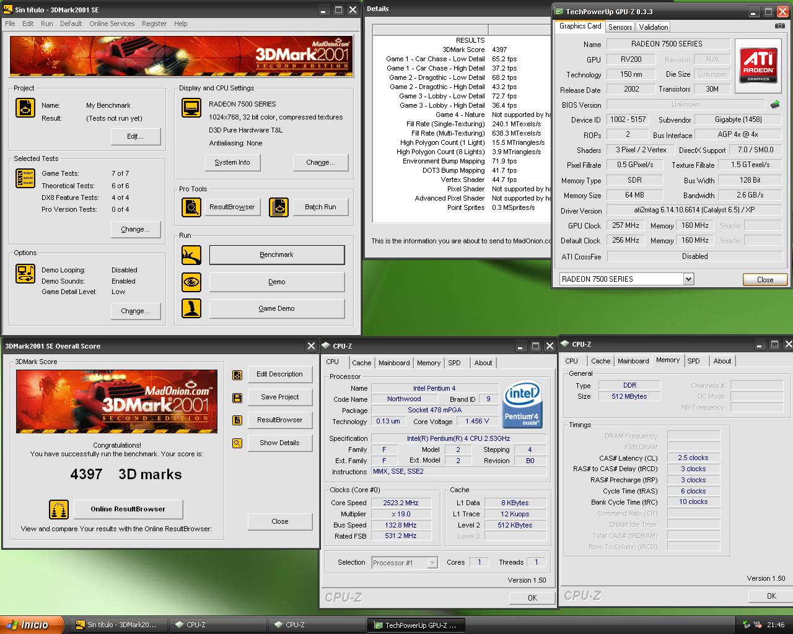Click the System Info button

(x=232, y=162)
